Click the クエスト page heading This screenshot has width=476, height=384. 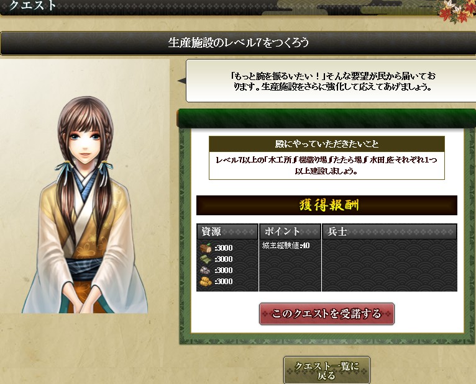point(32,5)
